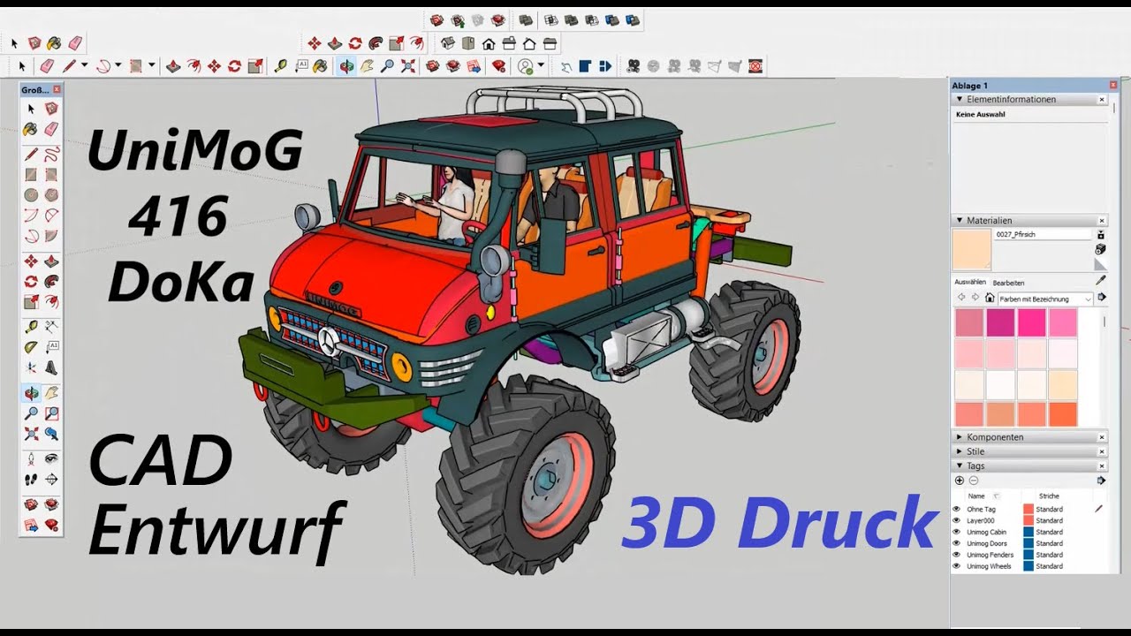Open the pencil tool dropdown arrow
This screenshot has width=1131, height=636.
(85, 65)
